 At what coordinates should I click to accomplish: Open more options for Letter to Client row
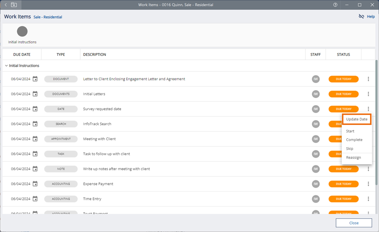pos(368,79)
